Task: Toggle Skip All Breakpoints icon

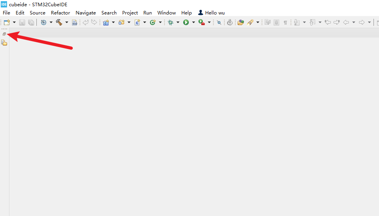Action: tap(219, 22)
